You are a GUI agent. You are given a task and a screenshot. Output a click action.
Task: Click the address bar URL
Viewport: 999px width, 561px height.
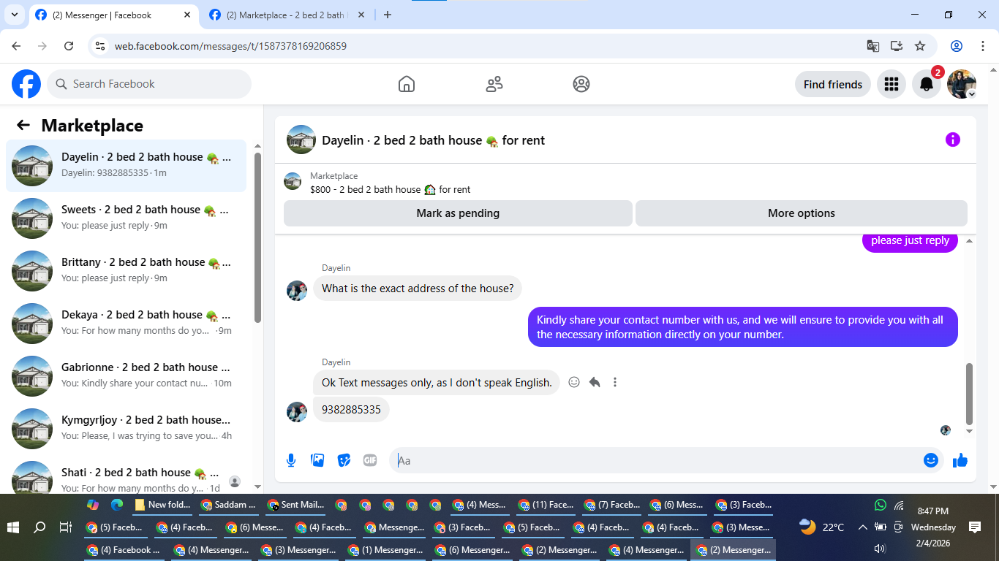(x=230, y=46)
